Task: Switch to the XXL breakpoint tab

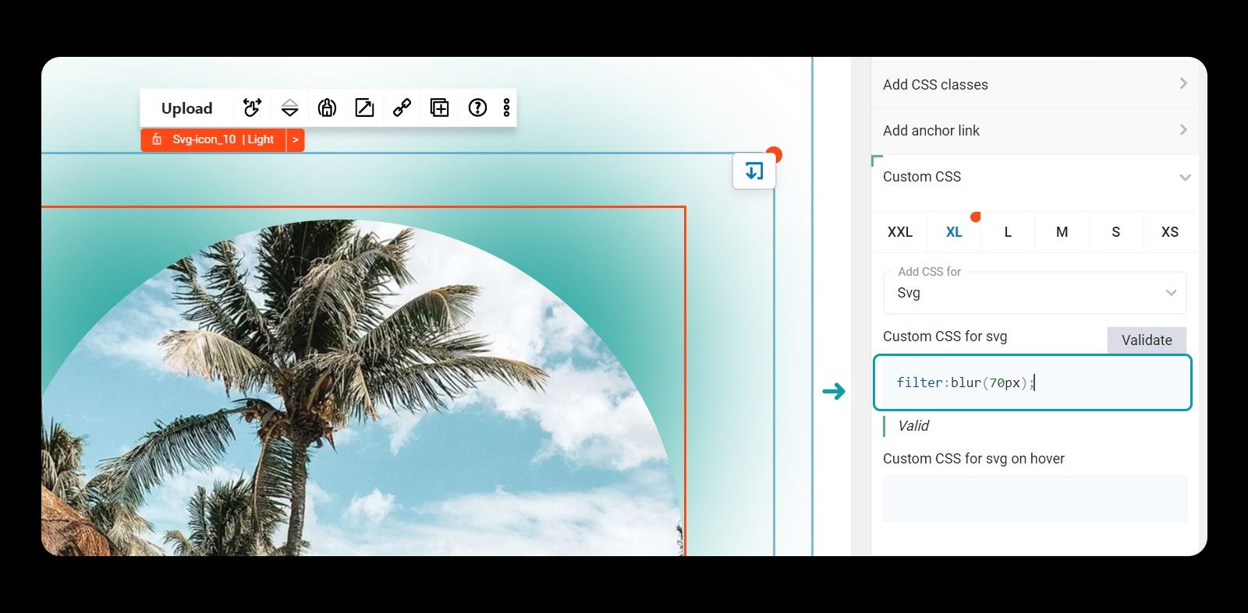Action: [899, 232]
